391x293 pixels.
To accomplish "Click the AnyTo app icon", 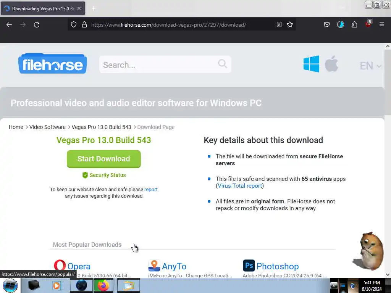I will (x=154, y=266).
